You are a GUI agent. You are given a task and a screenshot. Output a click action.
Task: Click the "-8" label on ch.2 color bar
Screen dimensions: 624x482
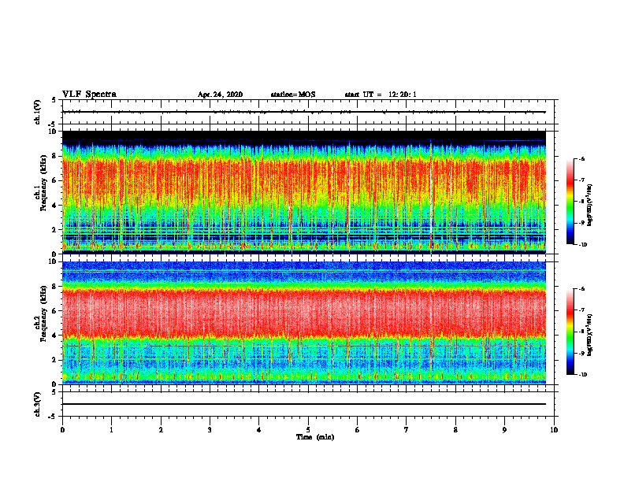581,332
